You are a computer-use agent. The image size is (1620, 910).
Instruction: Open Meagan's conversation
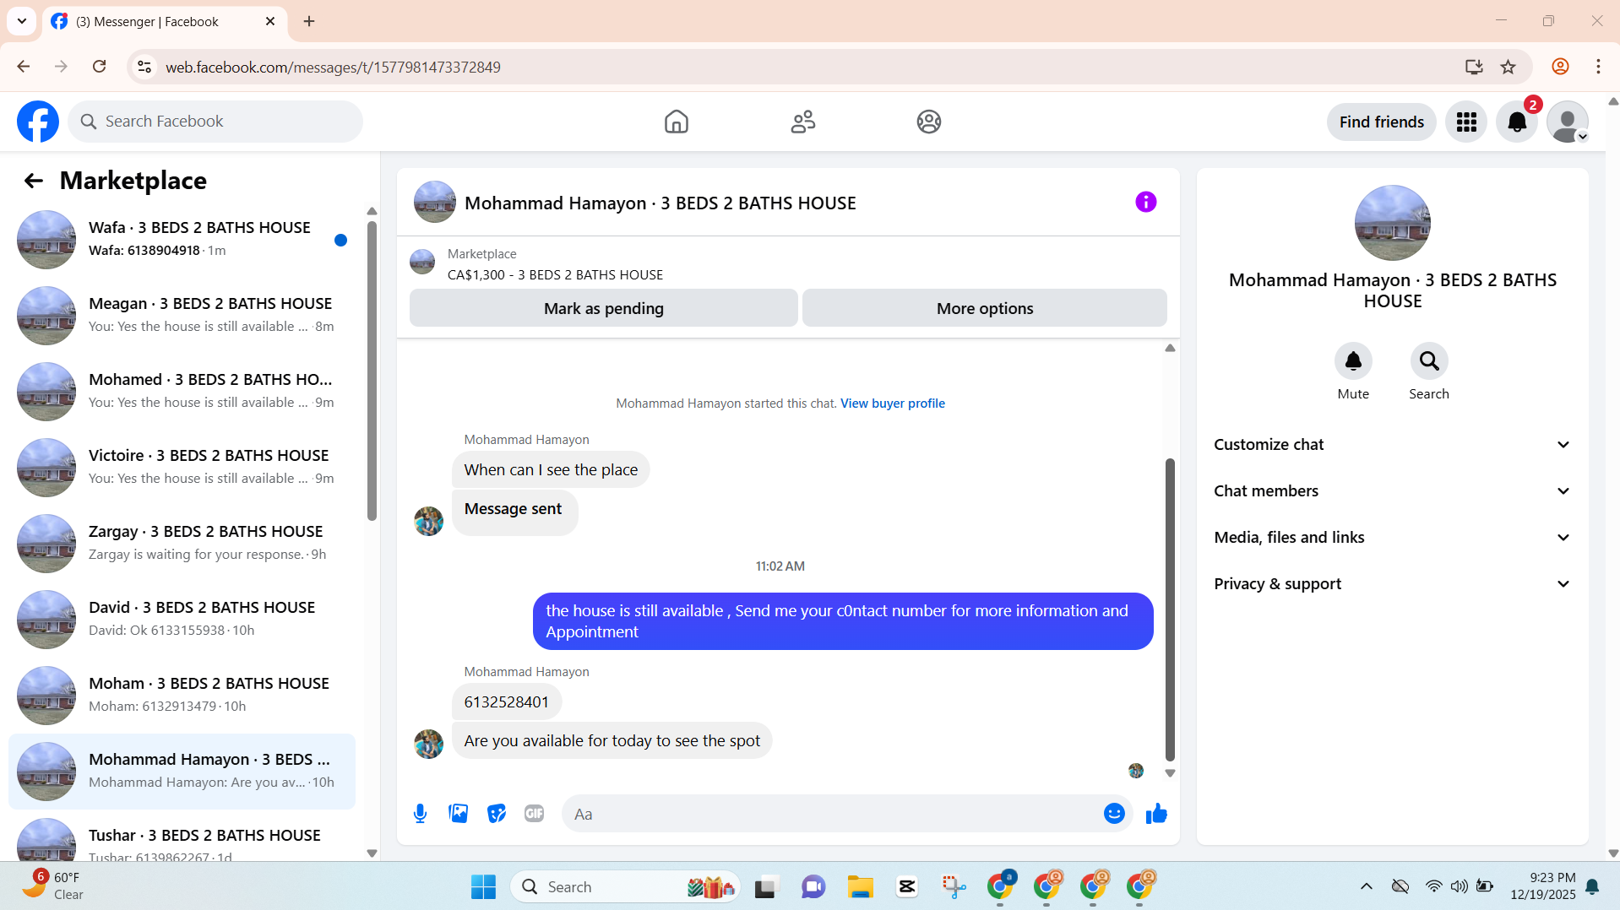click(182, 316)
